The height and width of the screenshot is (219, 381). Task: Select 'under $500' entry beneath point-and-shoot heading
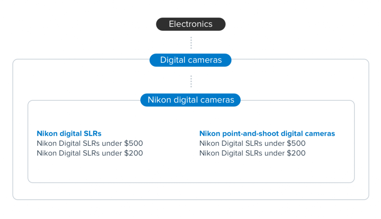252,143
